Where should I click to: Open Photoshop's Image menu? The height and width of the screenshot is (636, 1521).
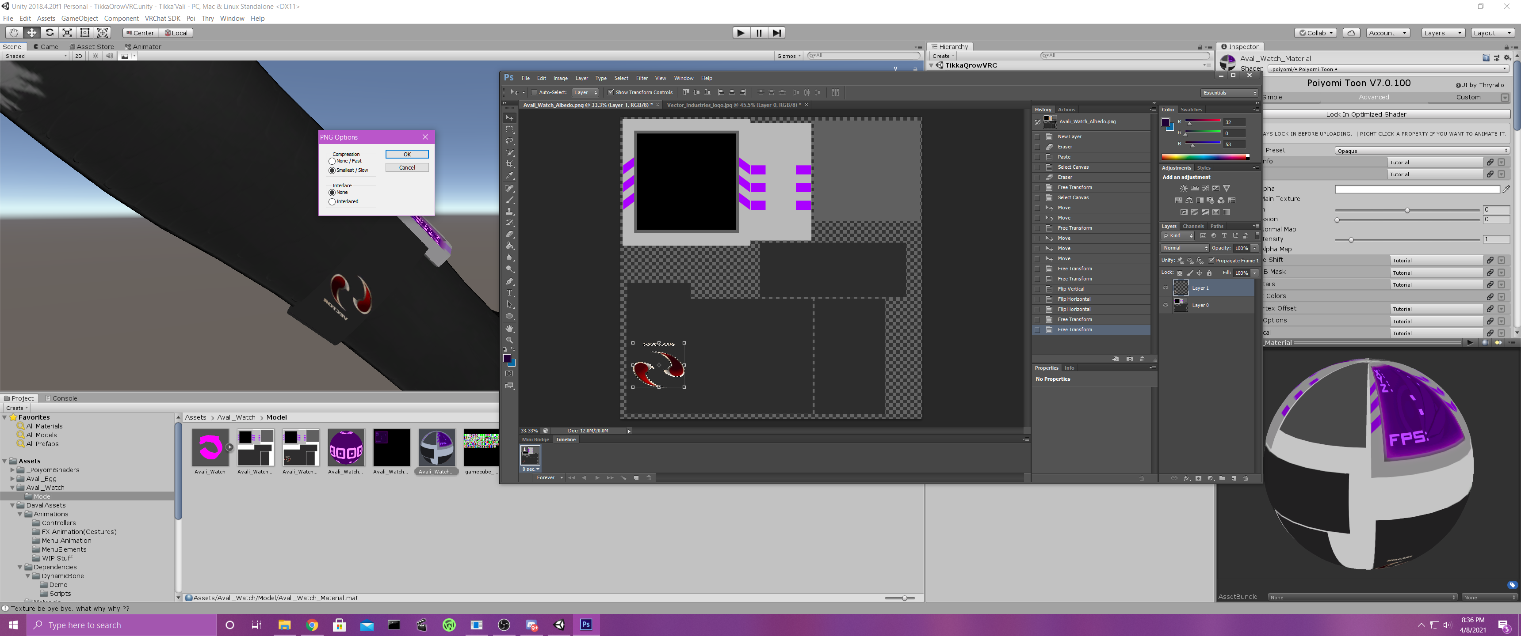pyautogui.click(x=560, y=79)
